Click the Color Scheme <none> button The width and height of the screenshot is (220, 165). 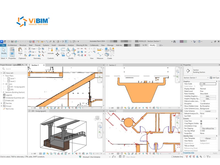tap(208, 111)
